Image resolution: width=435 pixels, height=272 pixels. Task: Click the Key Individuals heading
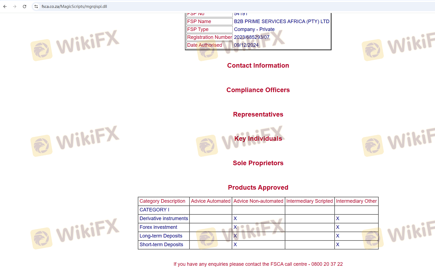pyautogui.click(x=258, y=139)
